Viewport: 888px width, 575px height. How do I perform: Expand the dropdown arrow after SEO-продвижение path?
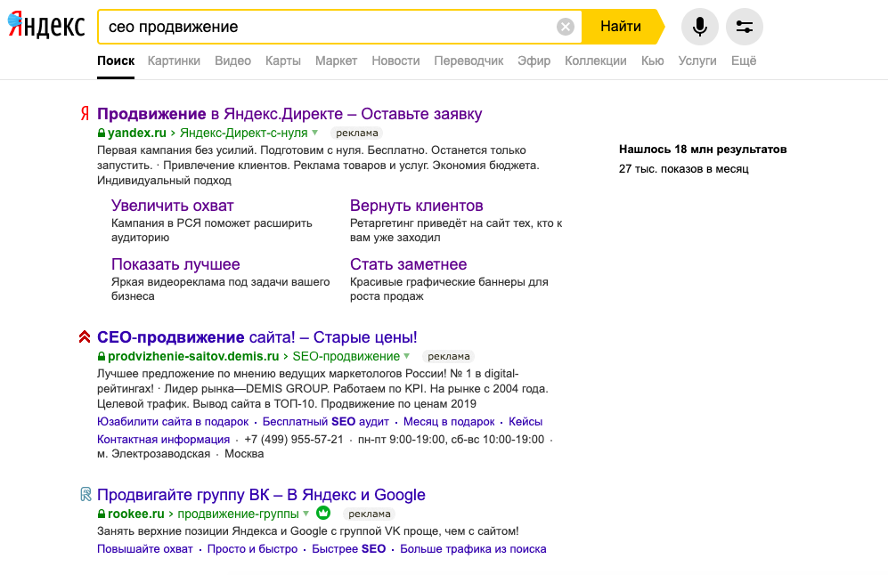click(407, 357)
